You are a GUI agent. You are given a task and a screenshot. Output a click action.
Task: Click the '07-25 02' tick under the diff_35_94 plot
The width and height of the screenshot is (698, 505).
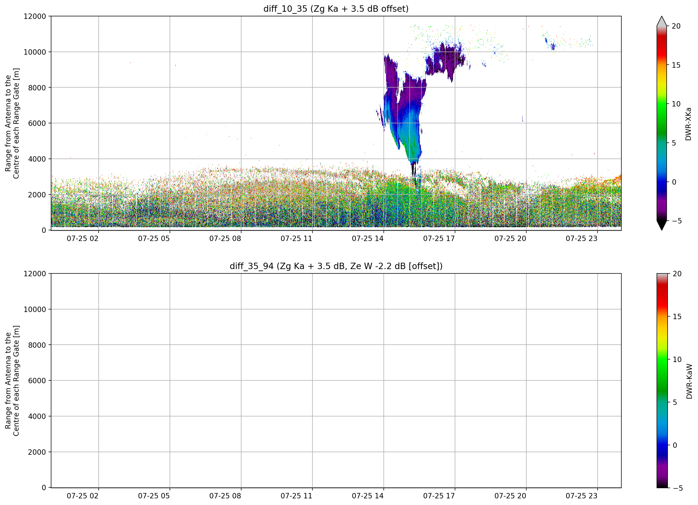click(x=83, y=496)
